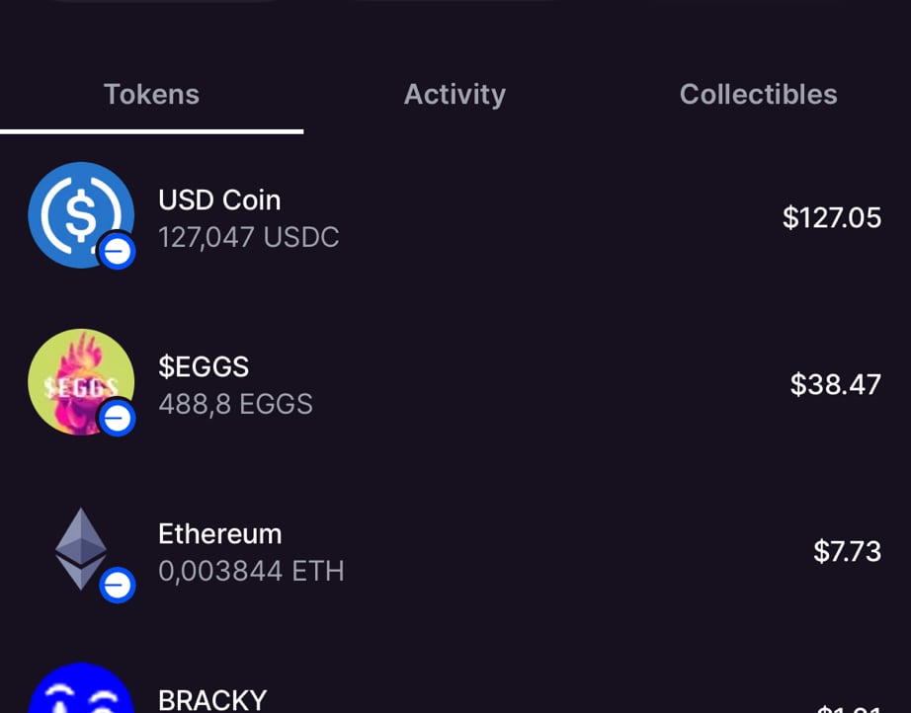Click the network badge on the Ethereum icon

pyautogui.click(x=117, y=586)
